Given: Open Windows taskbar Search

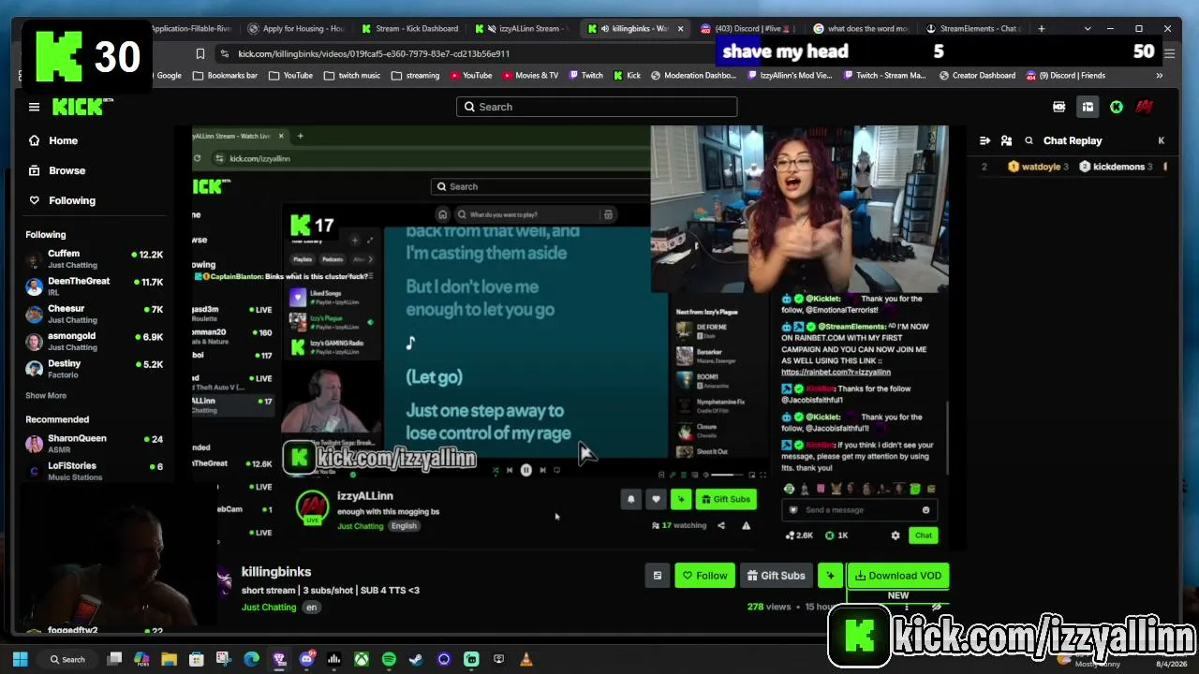Looking at the screenshot, I should 67,659.
